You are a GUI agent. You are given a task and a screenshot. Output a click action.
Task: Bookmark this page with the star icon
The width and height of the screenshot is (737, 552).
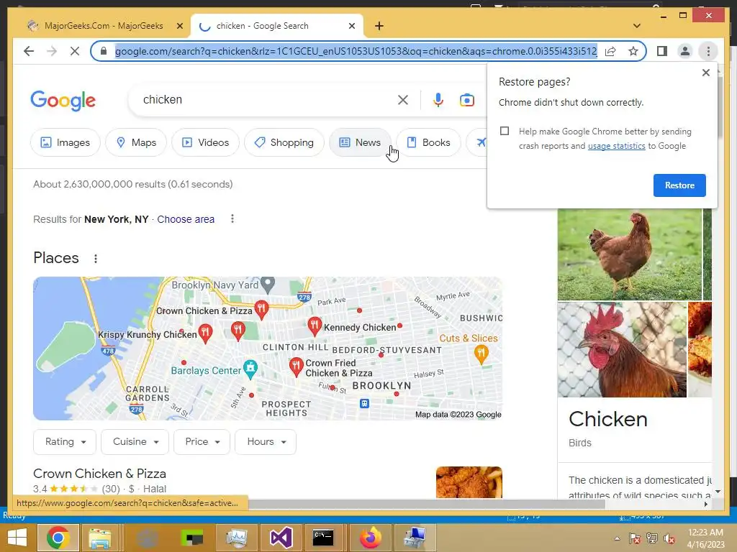pos(633,51)
